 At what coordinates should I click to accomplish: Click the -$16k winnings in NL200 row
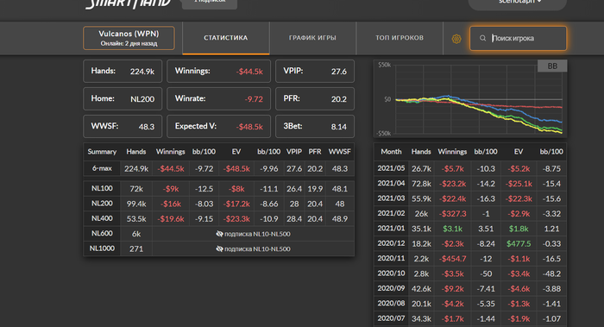(x=171, y=204)
